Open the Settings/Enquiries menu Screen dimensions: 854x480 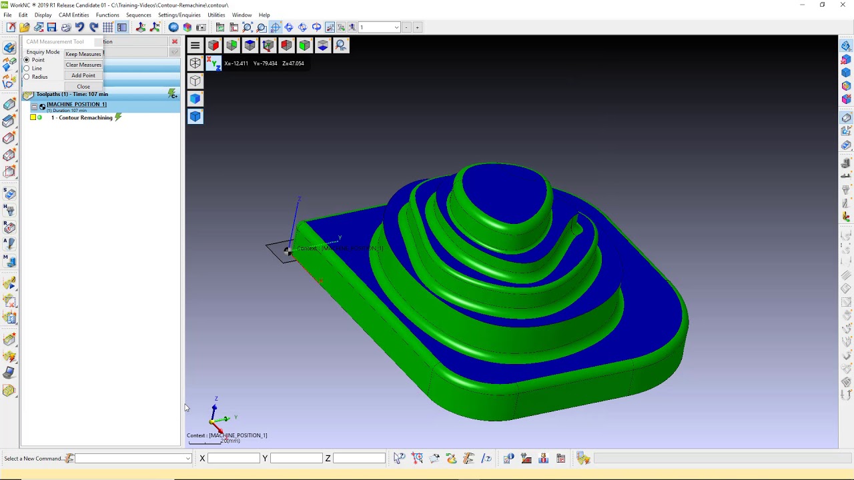[179, 15]
